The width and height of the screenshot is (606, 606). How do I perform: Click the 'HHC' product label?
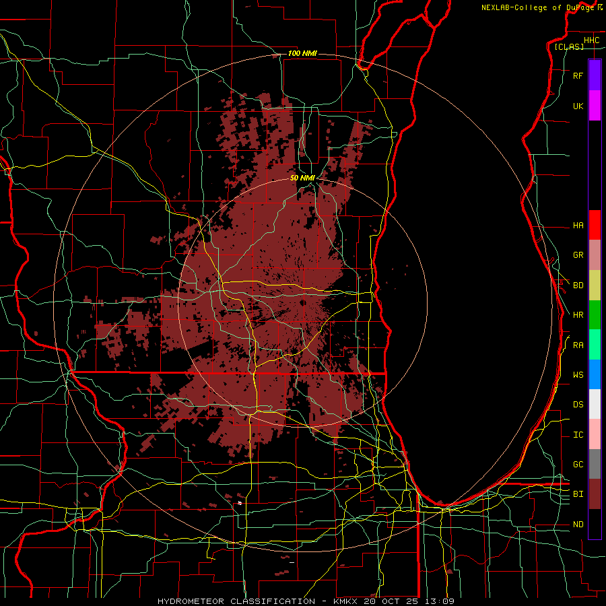(x=591, y=40)
